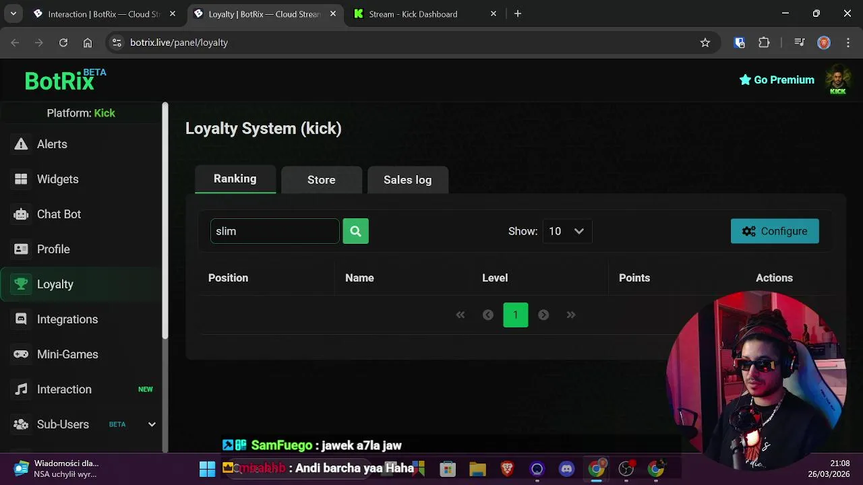
Task: Open Wiadomości news widget in taskbar
Action: coord(57,469)
